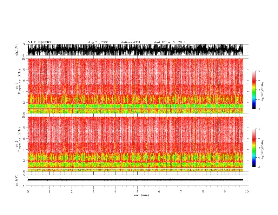This screenshot has width=278, height=215.
Task: Click the "-7" label on the lower color bar
Action: pyautogui.click(x=259, y=167)
